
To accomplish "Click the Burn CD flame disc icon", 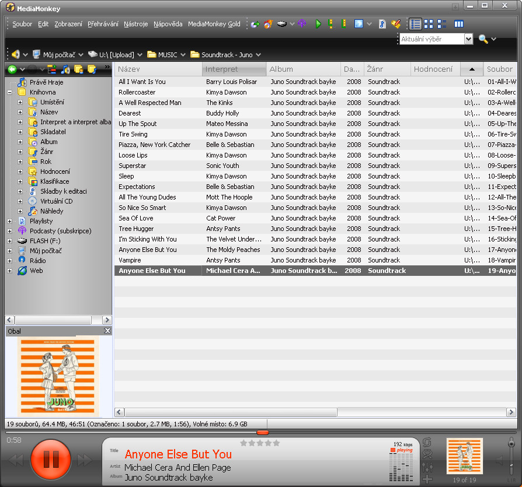I will point(269,24).
